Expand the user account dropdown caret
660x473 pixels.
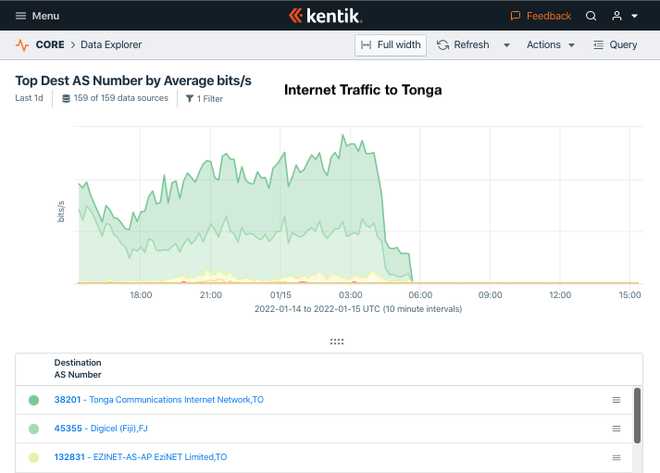pyautogui.click(x=635, y=16)
